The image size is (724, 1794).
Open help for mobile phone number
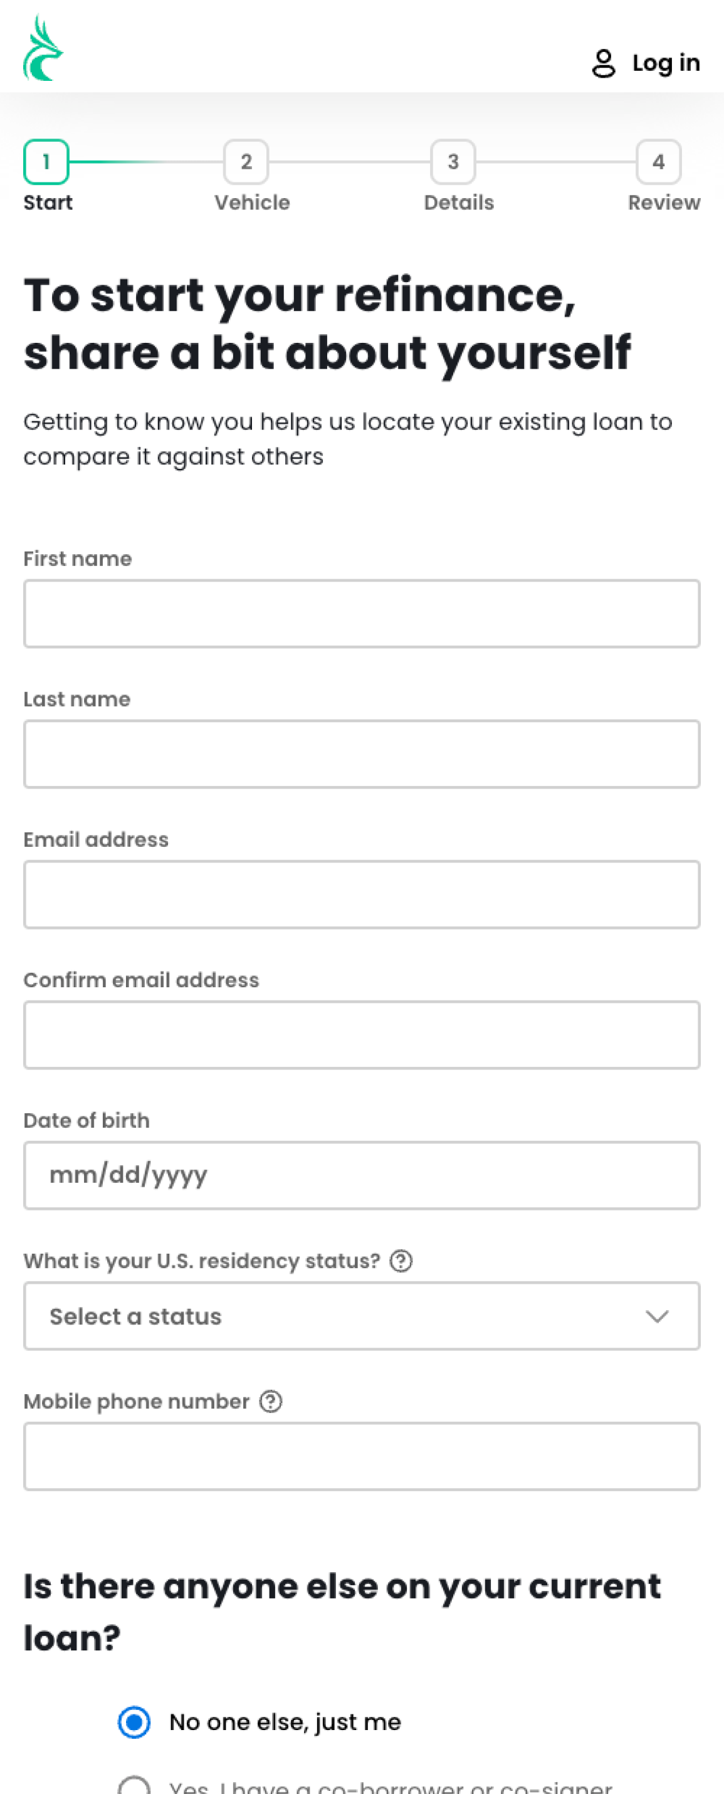coord(271,1401)
